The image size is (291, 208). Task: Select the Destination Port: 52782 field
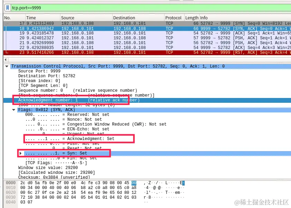[47, 76]
